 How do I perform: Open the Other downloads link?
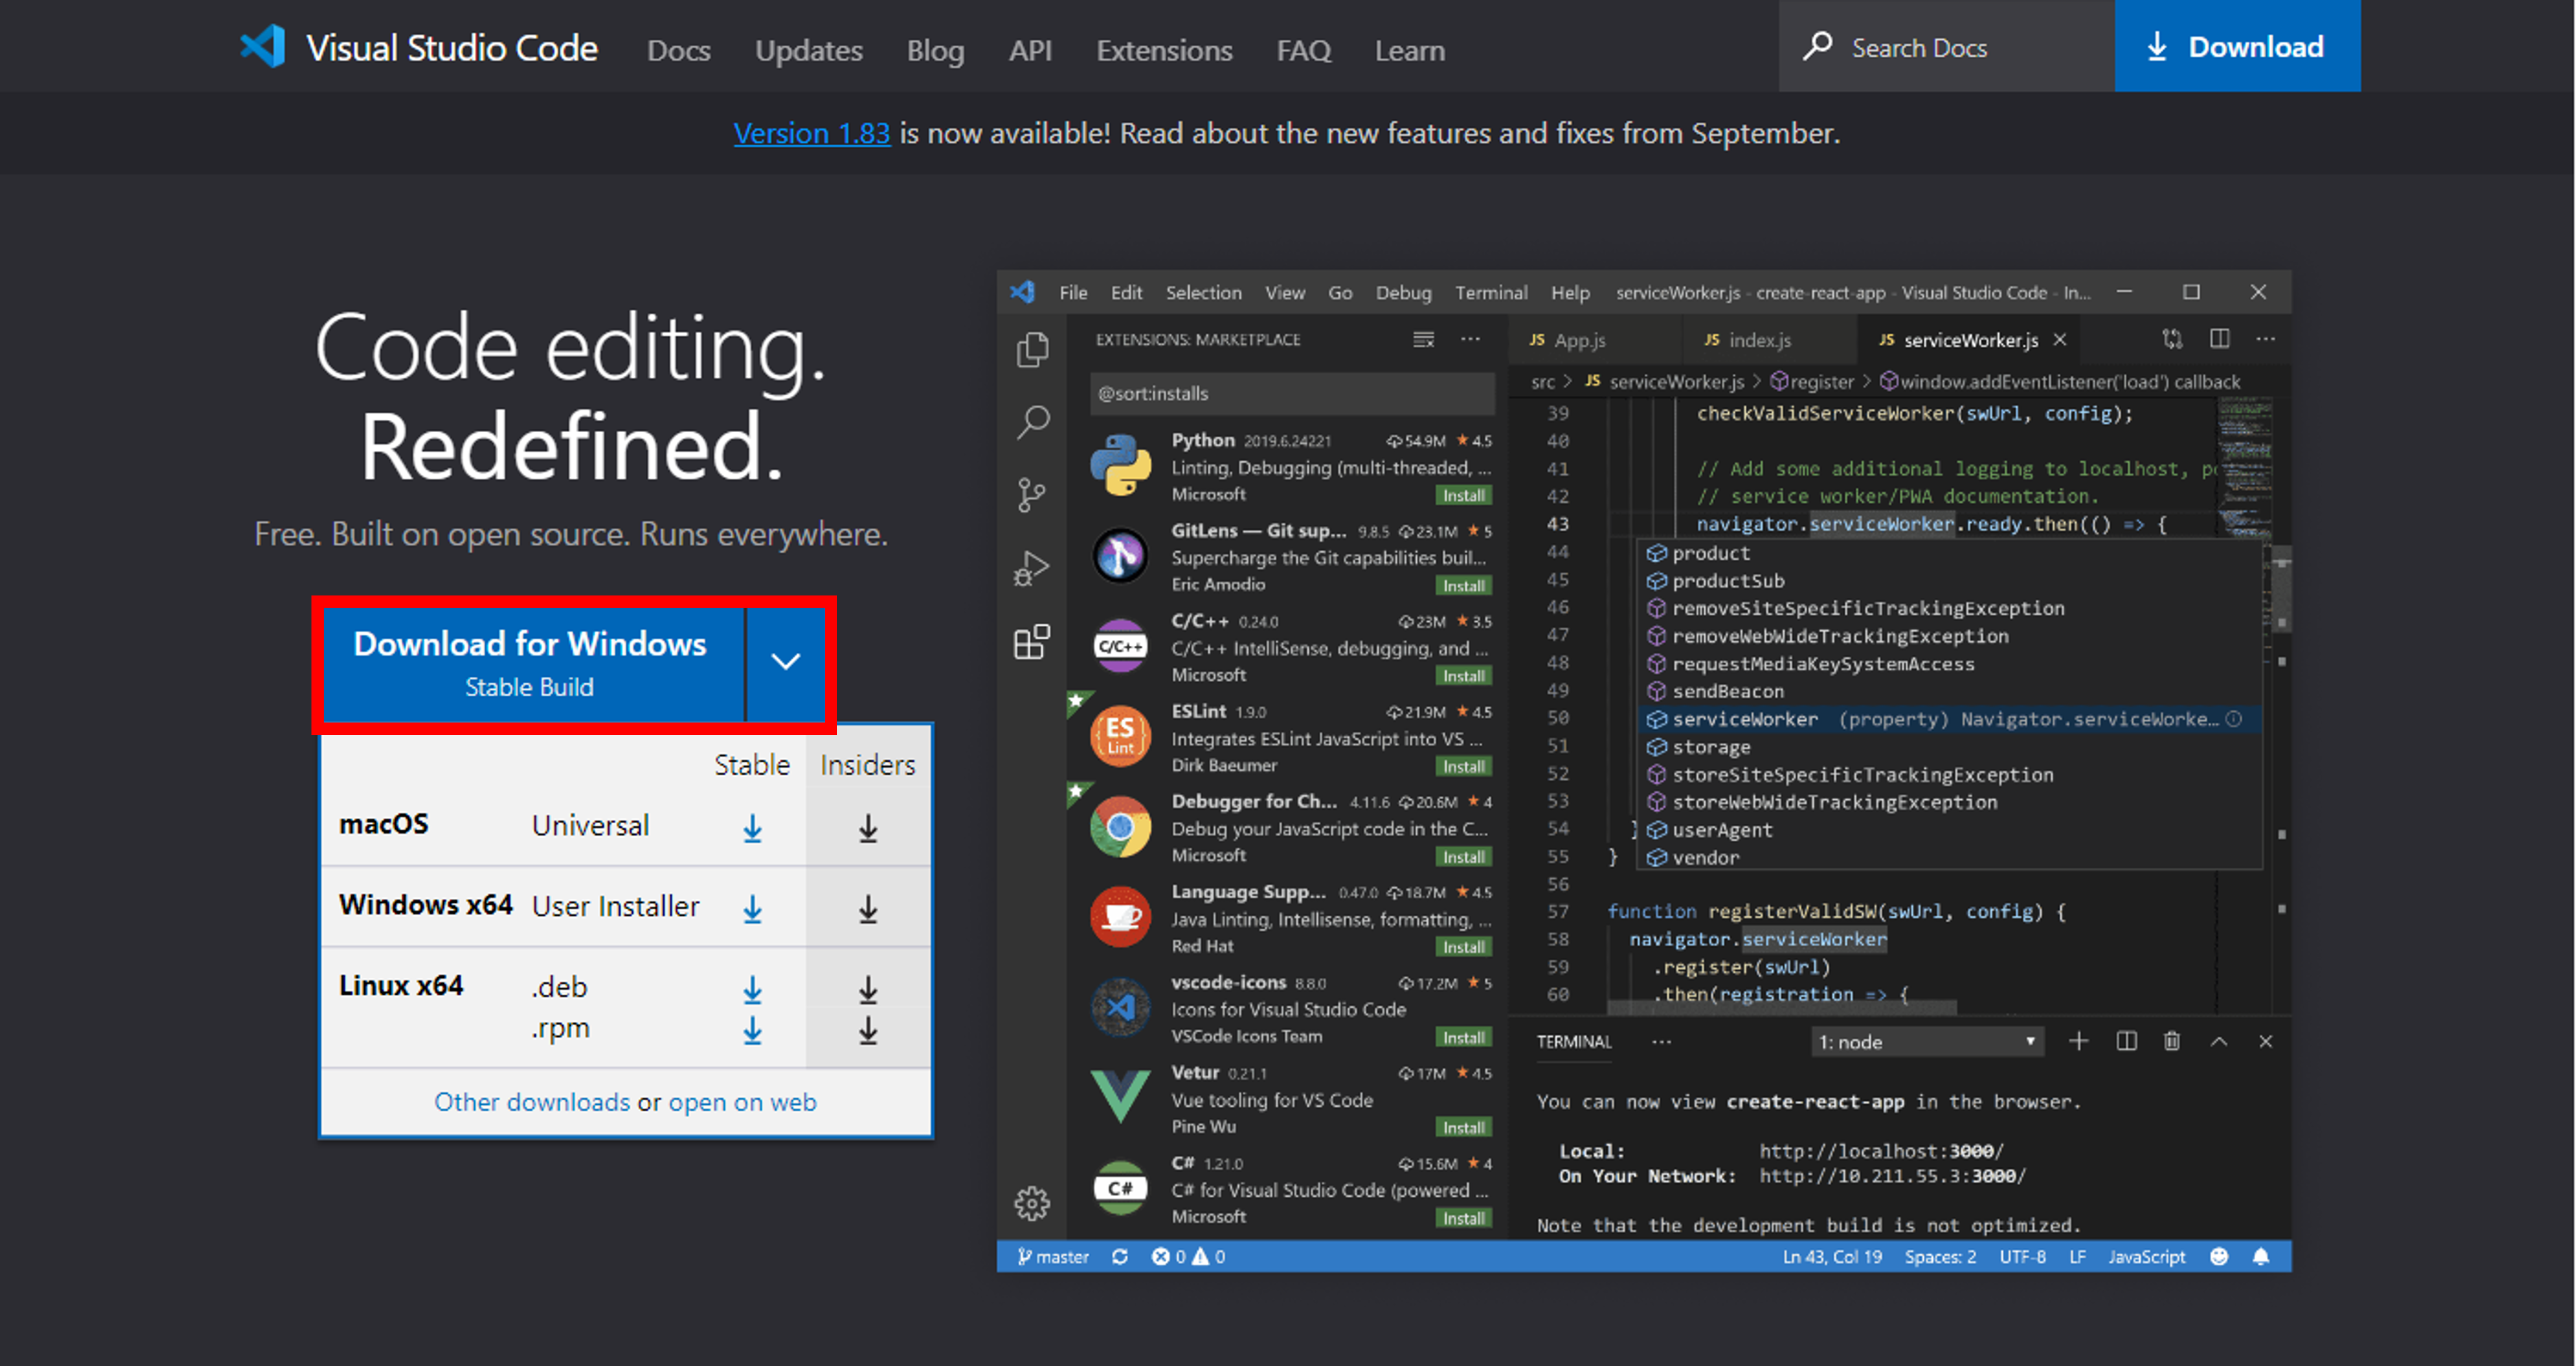click(531, 1101)
